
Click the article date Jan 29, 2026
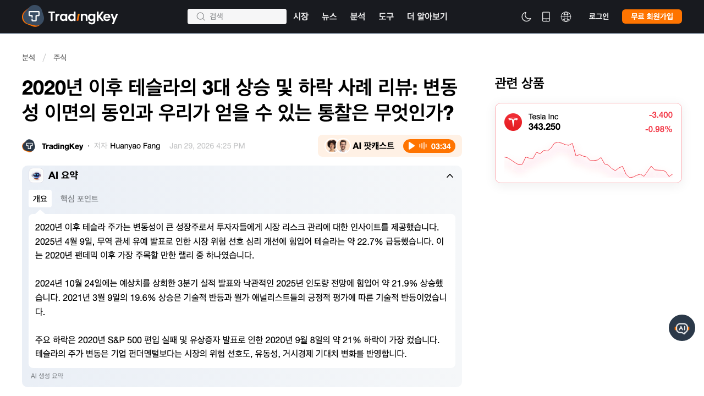[x=207, y=146]
